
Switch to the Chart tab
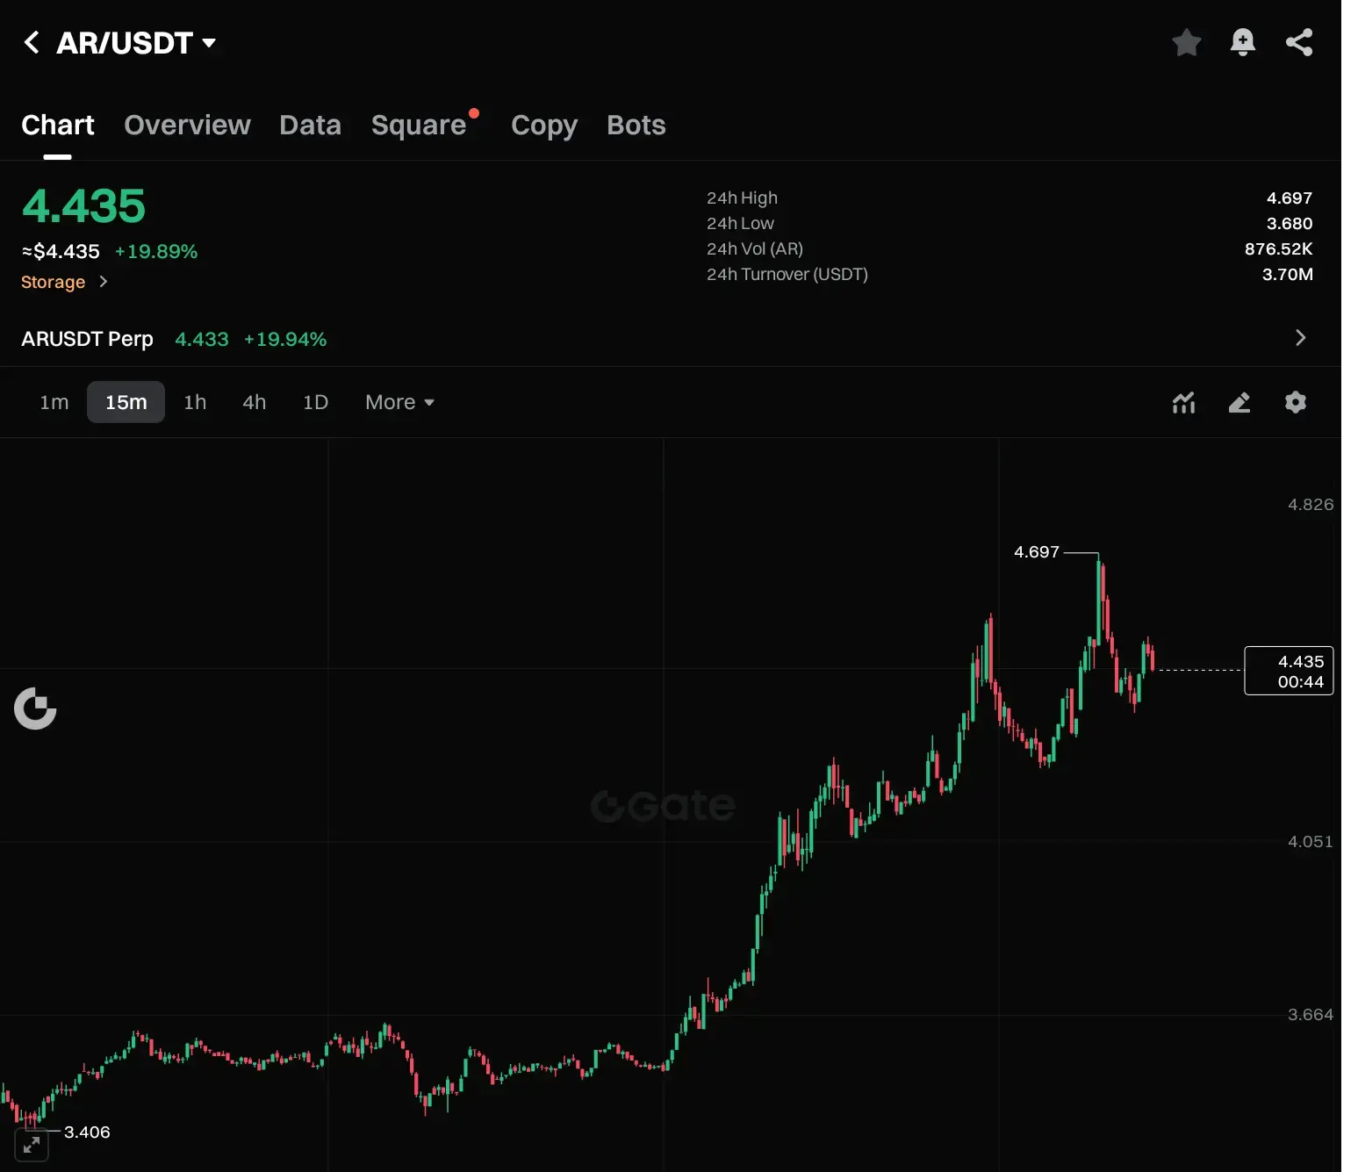tap(58, 125)
